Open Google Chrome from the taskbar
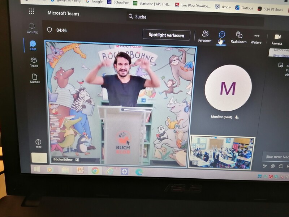 [95, 171]
